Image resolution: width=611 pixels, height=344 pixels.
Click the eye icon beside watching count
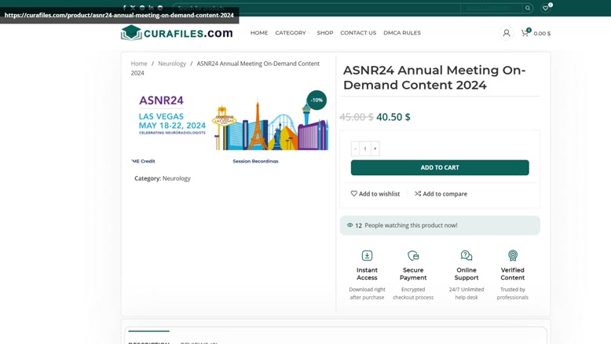349,225
